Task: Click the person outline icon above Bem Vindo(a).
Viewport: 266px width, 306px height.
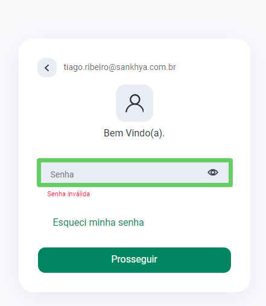Action: [135, 103]
